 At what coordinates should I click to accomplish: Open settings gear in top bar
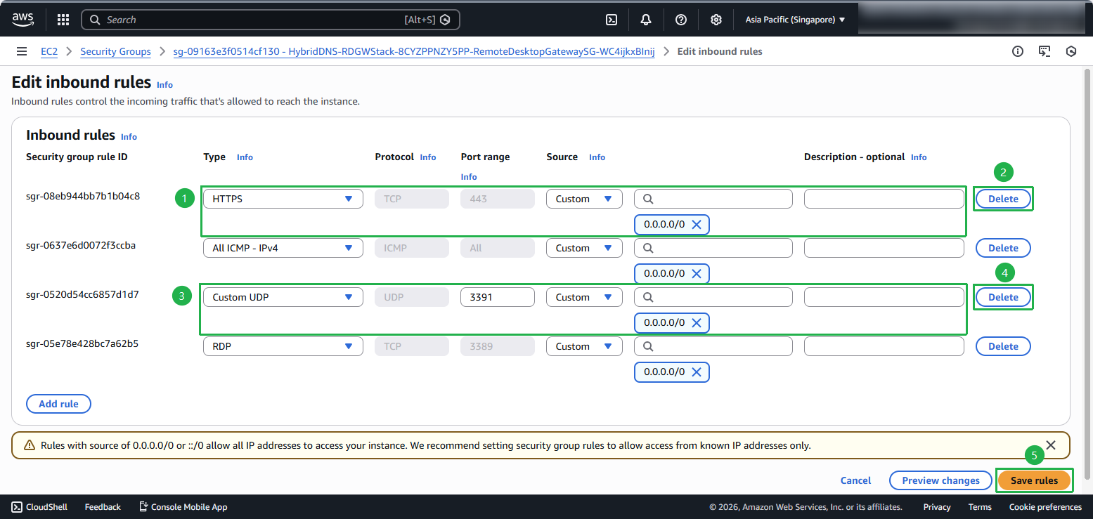click(716, 20)
